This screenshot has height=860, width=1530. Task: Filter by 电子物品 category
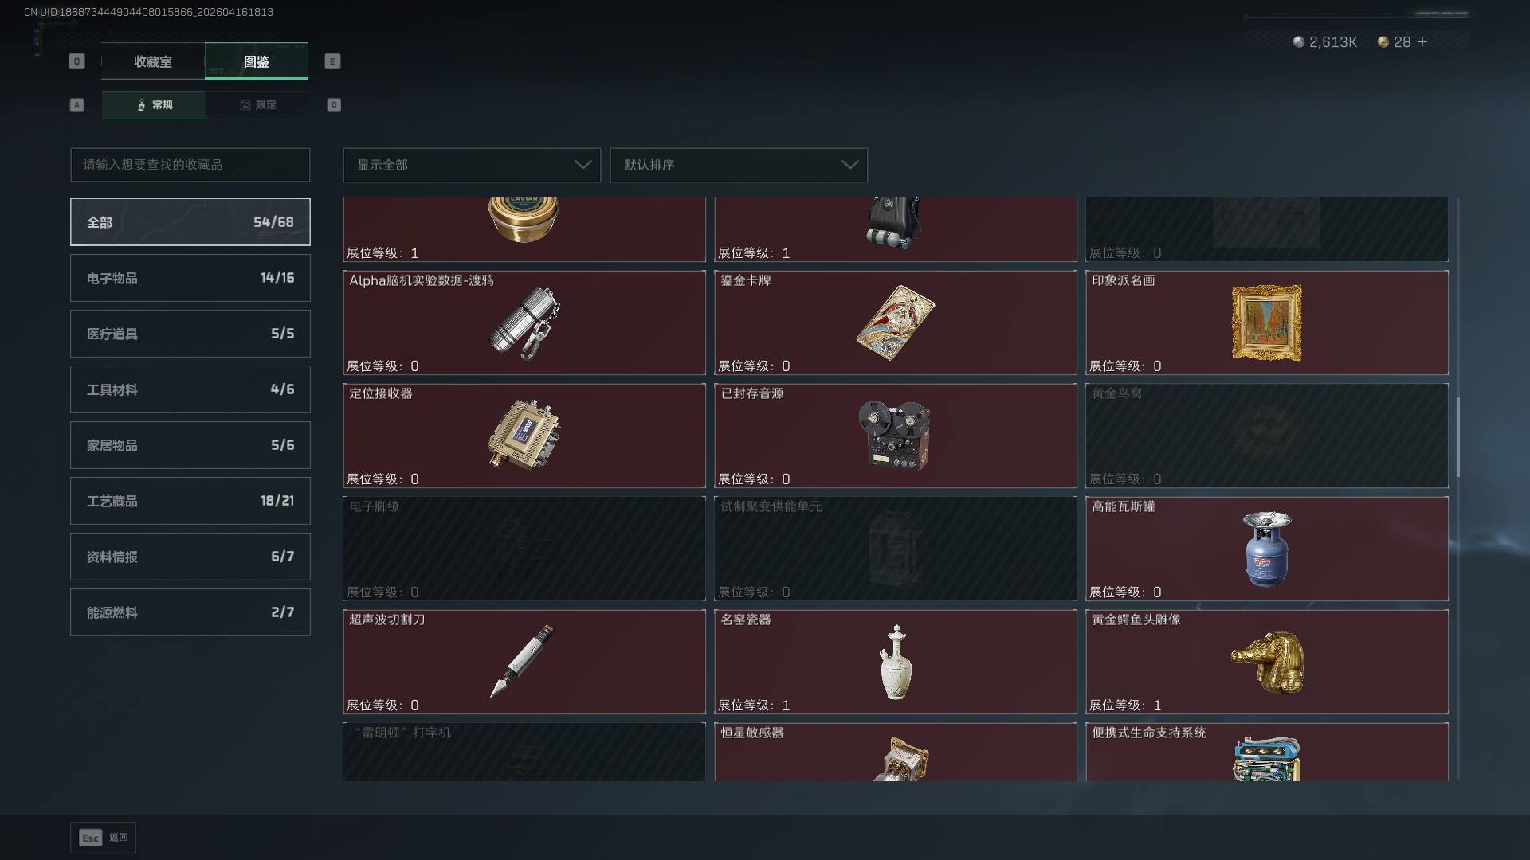click(190, 278)
